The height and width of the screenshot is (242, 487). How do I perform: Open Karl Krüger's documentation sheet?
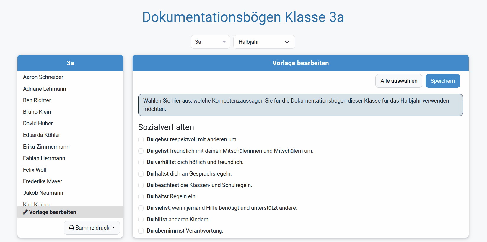tap(70, 203)
